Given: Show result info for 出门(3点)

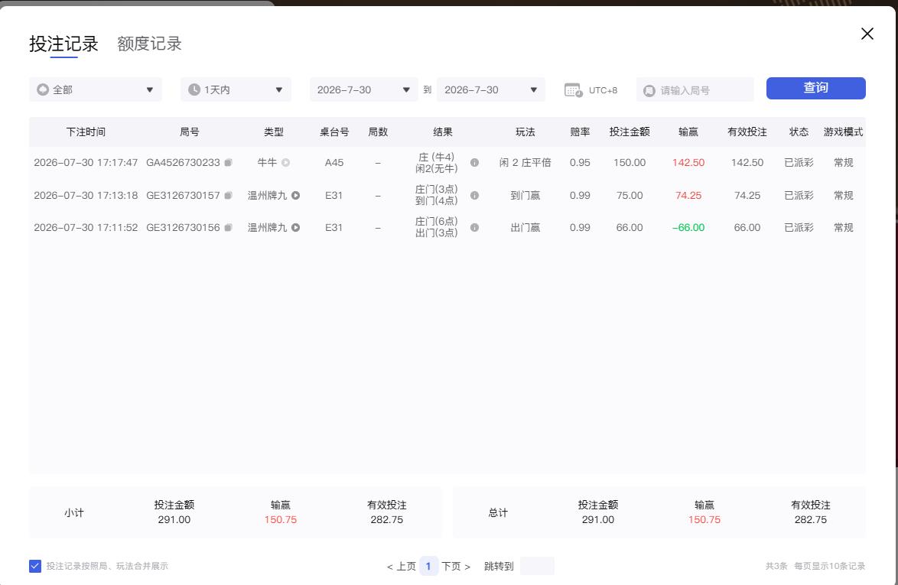Looking at the screenshot, I should pyautogui.click(x=474, y=227).
